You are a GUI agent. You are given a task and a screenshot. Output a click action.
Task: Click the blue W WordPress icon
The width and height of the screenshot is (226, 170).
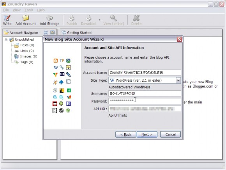[56, 67]
